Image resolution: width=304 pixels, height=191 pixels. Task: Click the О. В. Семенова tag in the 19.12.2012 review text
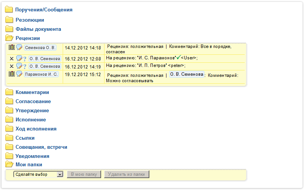(186, 75)
